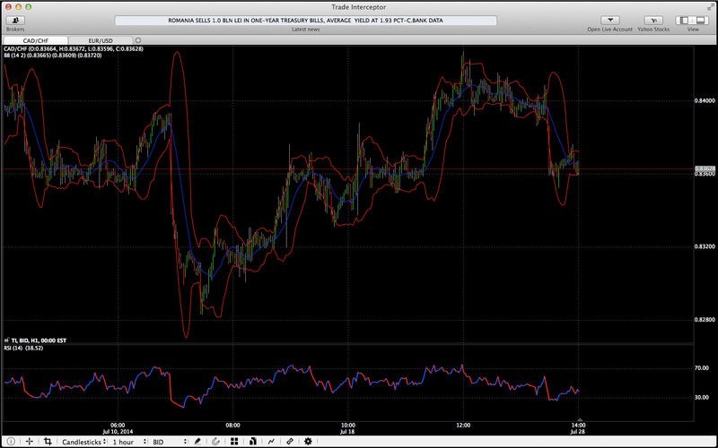Viewport: 718px width, 448px height.
Task: Click the chart template document icon
Action: point(253,442)
